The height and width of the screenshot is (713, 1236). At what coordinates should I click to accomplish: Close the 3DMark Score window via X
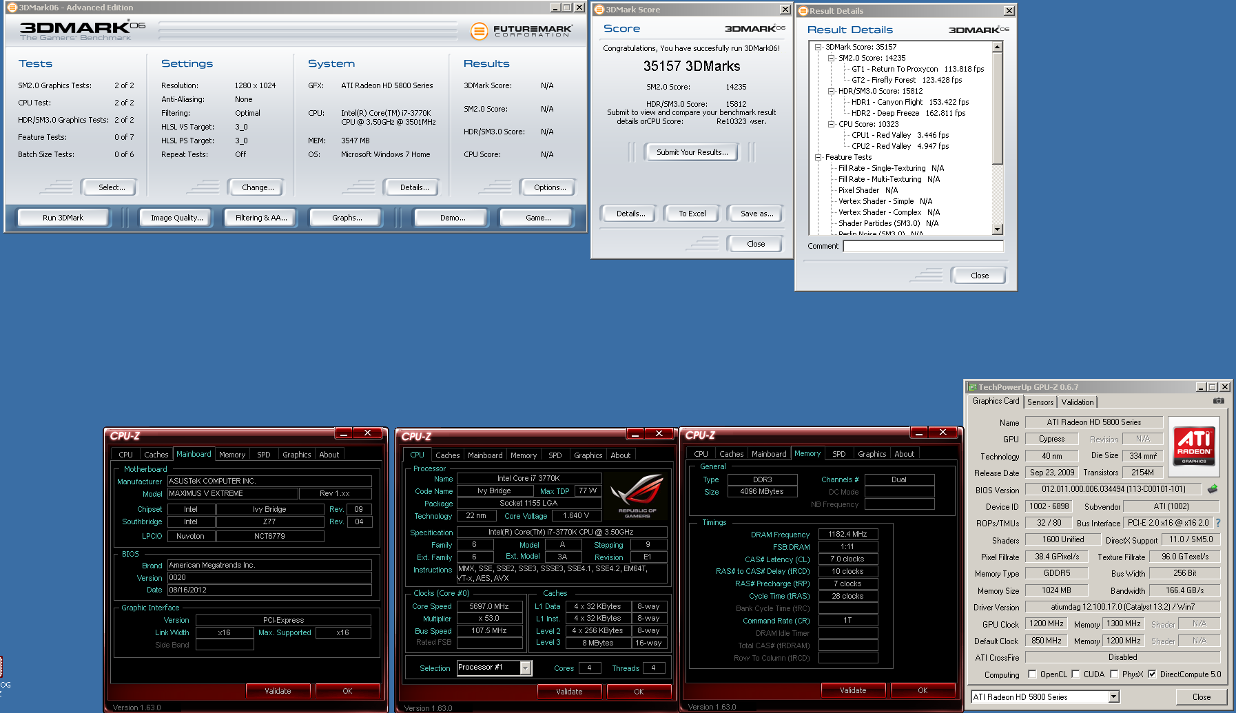(x=785, y=10)
